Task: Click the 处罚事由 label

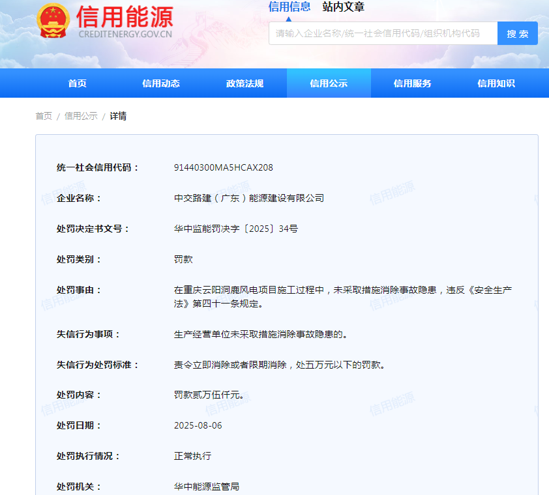Action: [79, 290]
